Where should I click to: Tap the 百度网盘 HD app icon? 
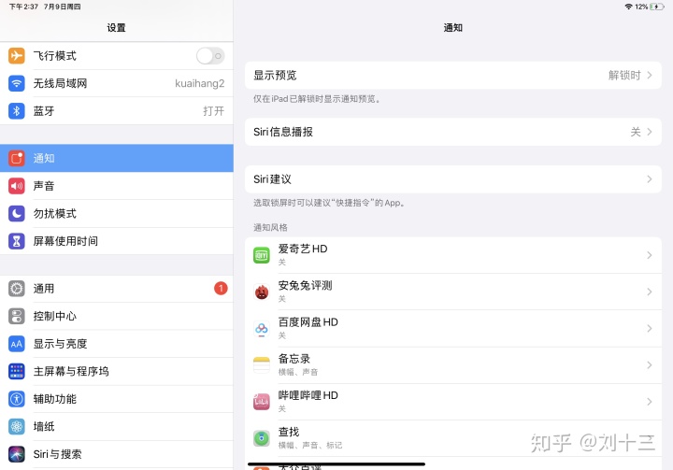click(262, 329)
